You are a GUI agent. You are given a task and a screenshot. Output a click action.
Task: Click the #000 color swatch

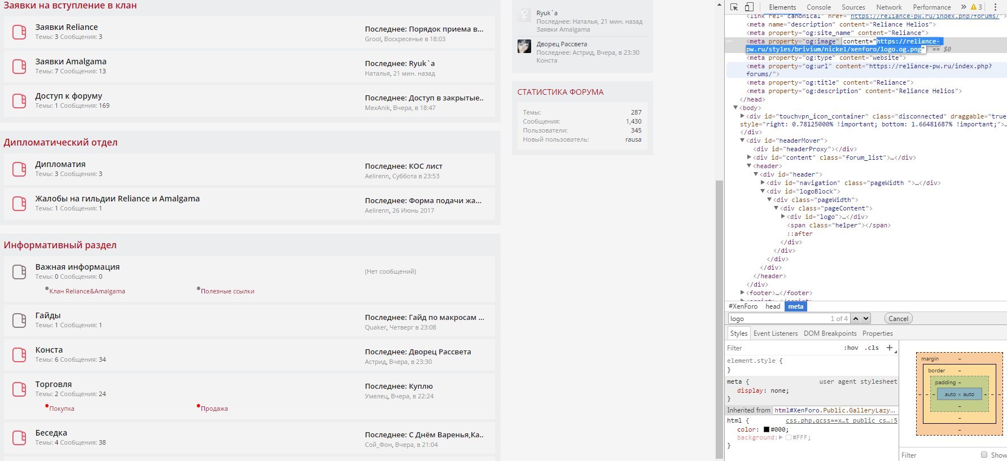click(x=767, y=429)
